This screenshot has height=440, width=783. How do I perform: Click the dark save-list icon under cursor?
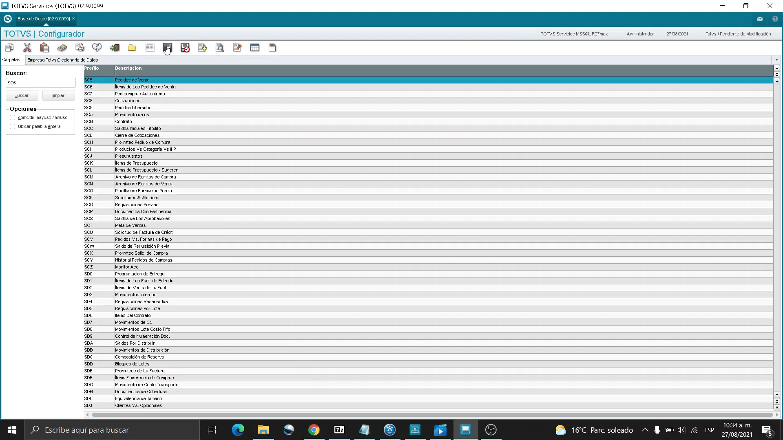(x=167, y=48)
